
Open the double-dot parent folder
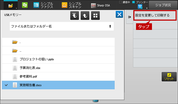[x=58, y=51]
